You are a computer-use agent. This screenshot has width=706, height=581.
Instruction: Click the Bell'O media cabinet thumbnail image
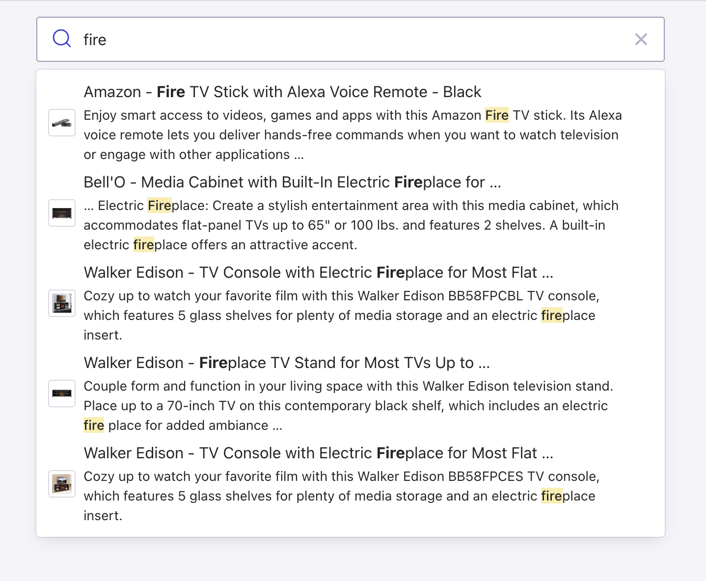(61, 213)
